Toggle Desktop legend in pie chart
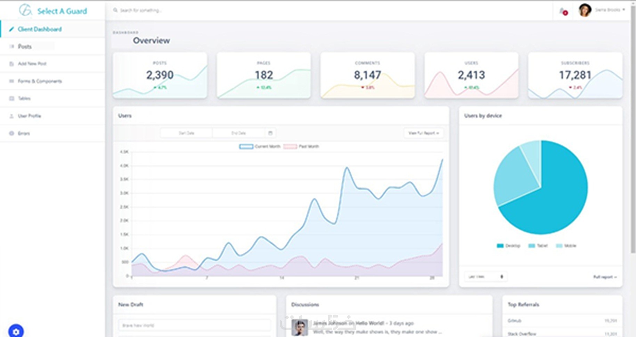Viewport: 636px width, 337px height. 508,246
